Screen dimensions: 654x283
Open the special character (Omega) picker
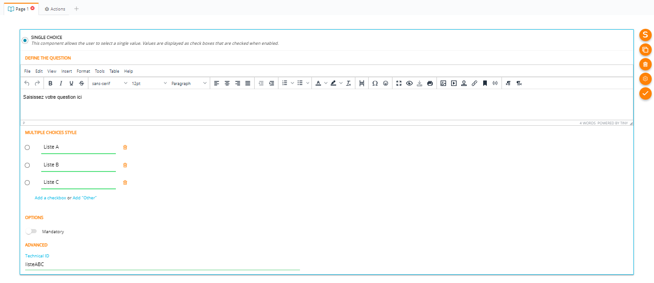point(375,83)
